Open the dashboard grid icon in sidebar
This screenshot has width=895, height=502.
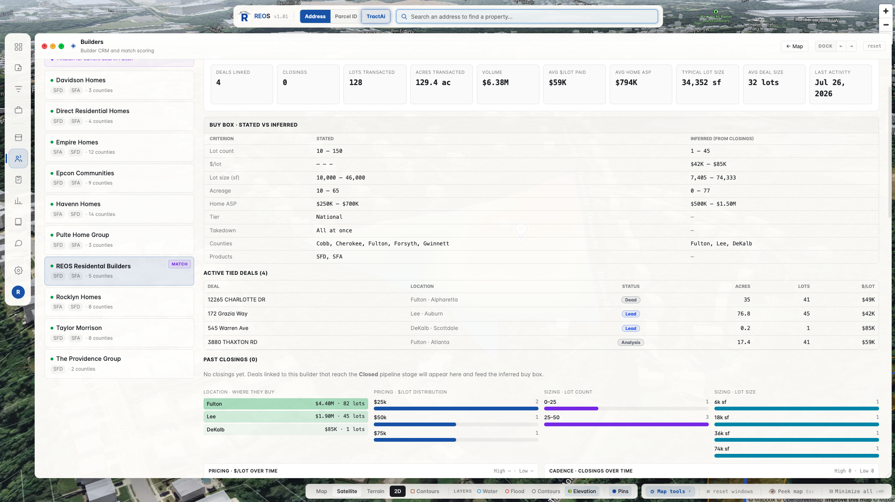tap(18, 47)
